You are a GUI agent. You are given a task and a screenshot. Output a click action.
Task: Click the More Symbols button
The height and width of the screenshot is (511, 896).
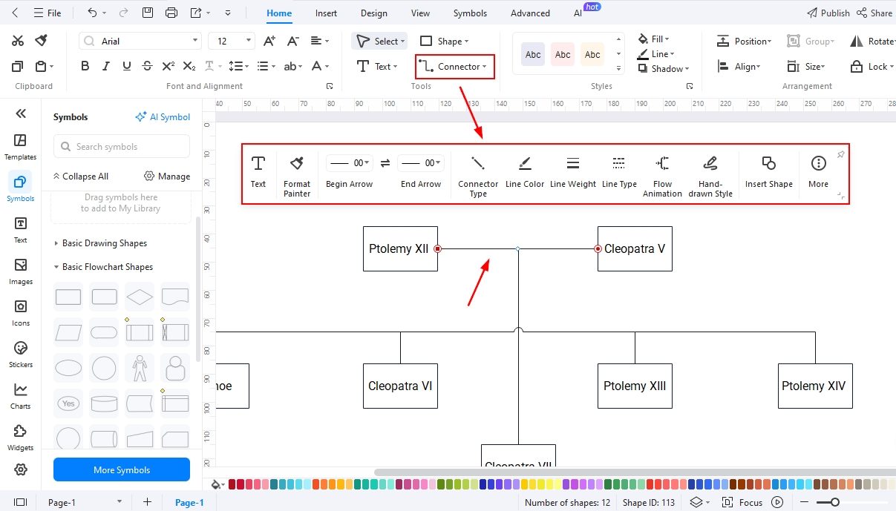[x=121, y=469]
